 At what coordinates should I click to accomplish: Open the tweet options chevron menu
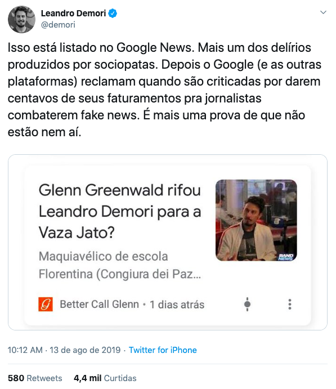tap(323, 12)
